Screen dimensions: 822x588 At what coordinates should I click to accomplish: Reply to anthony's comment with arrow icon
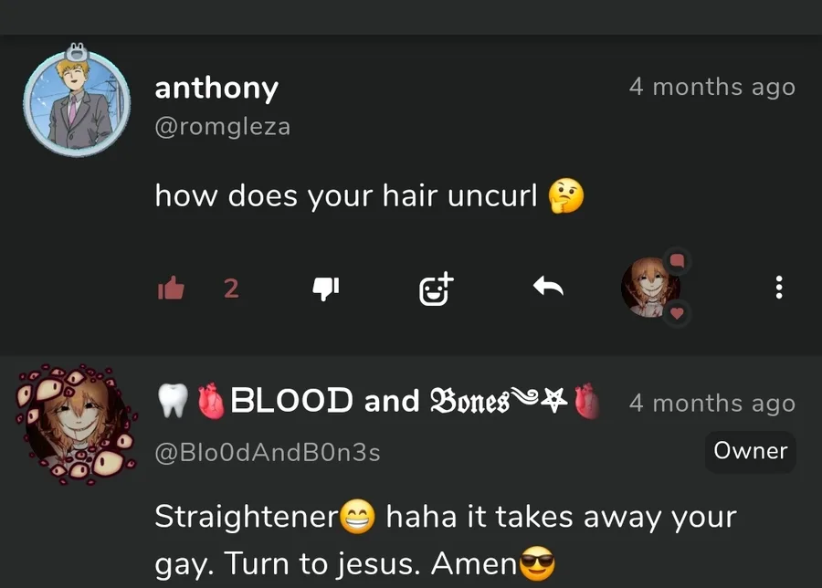[x=548, y=288]
